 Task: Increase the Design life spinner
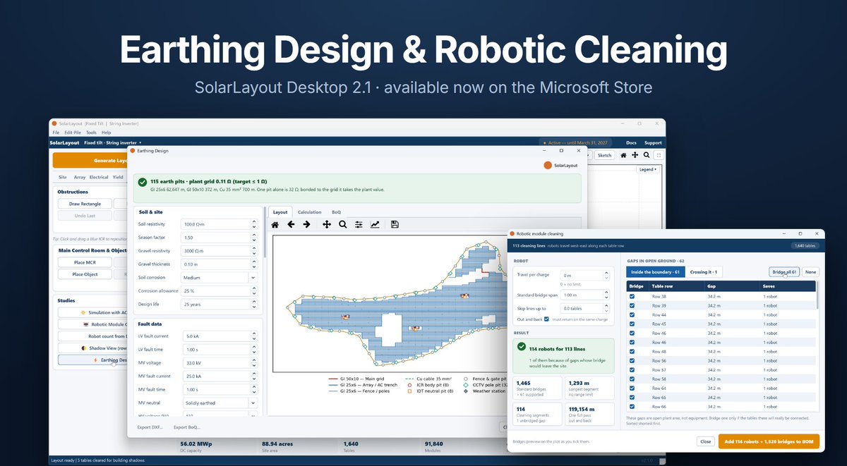(x=254, y=302)
